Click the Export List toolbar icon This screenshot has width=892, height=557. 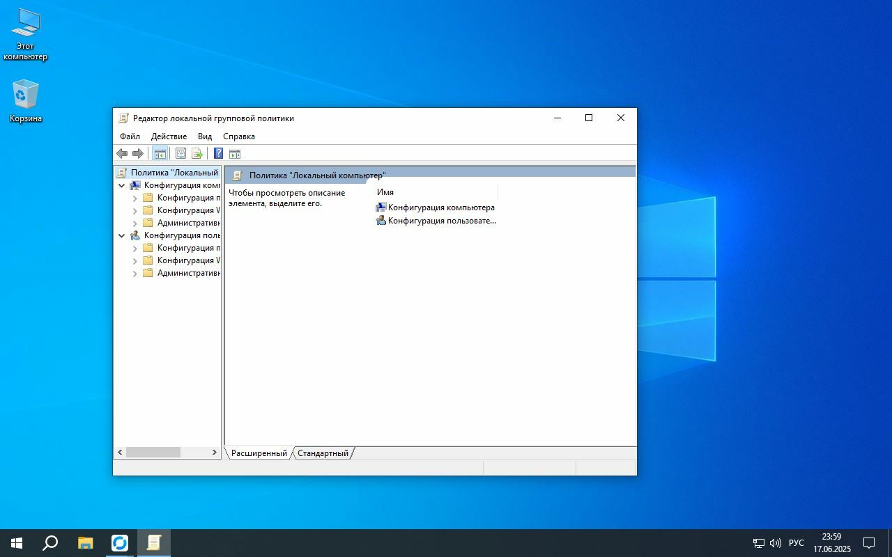click(x=197, y=154)
